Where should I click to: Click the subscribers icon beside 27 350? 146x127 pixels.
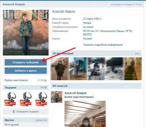coord(45,80)
